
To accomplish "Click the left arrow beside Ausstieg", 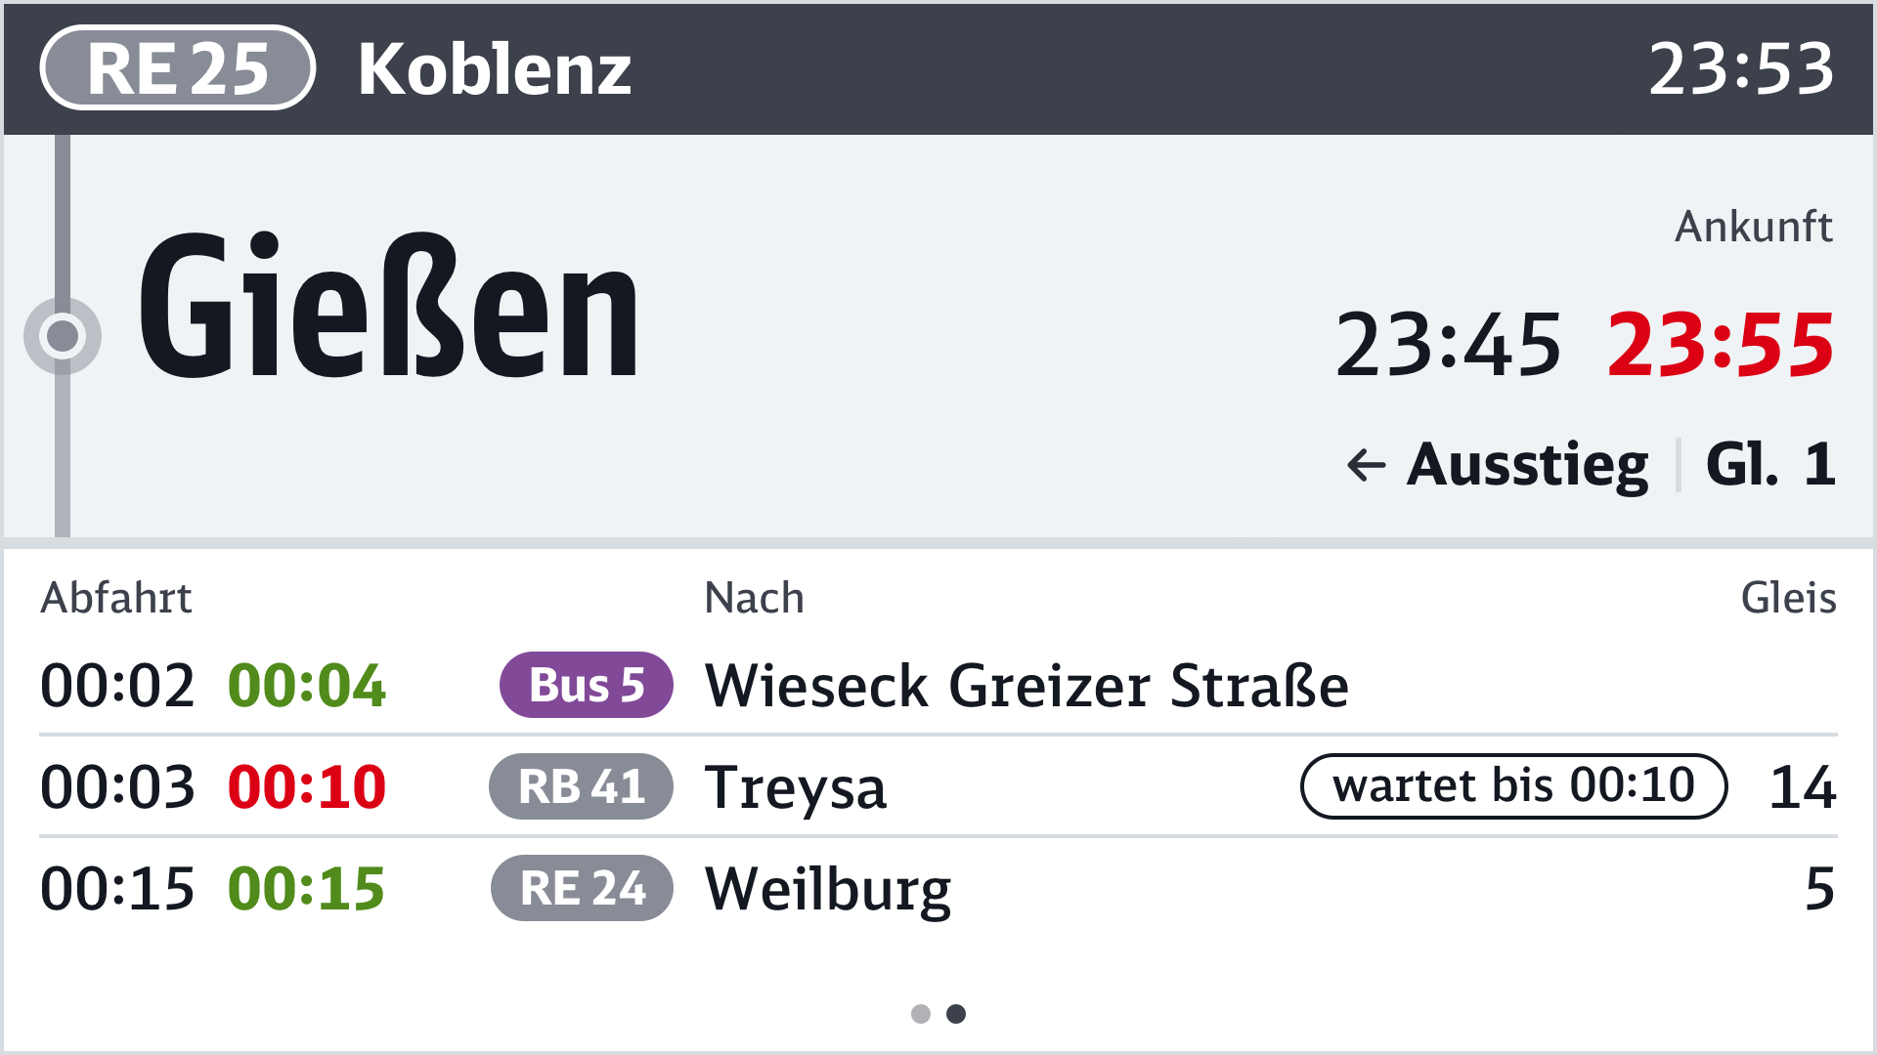I will 1366,465.
